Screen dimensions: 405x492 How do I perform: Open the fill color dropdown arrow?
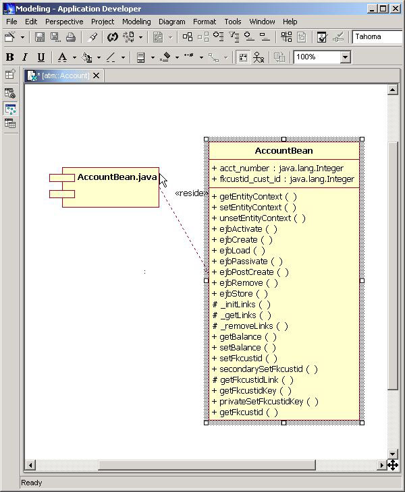99,57
